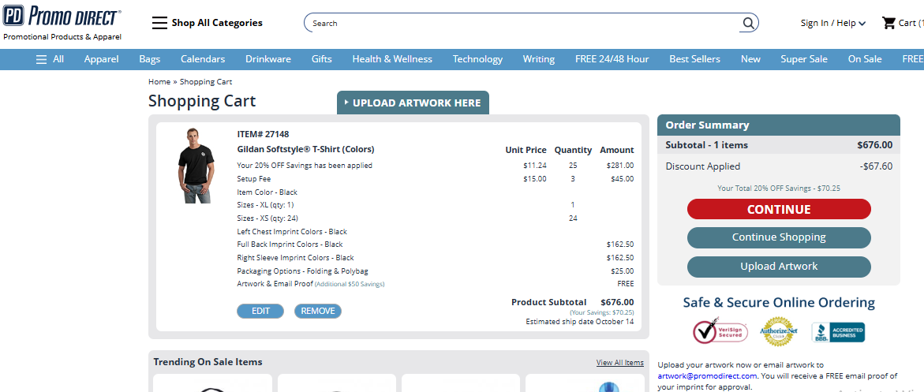Viewport: 924px width, 392px height.
Task: Click Sizes - XS (qty: 24) row
Action: pyautogui.click(x=267, y=218)
